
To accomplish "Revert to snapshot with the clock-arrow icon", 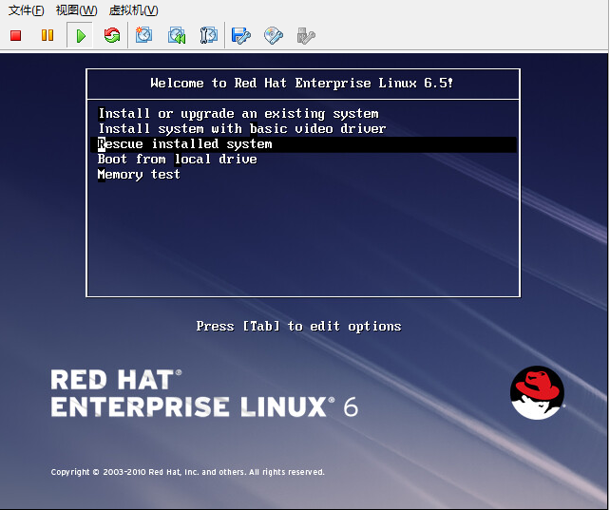I will tap(177, 35).
